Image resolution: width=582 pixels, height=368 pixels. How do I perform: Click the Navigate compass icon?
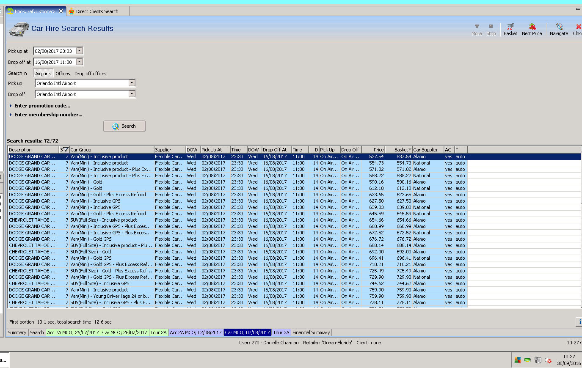(x=559, y=29)
